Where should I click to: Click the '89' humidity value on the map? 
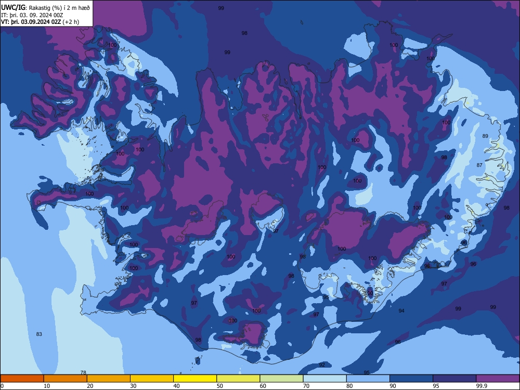485,136
